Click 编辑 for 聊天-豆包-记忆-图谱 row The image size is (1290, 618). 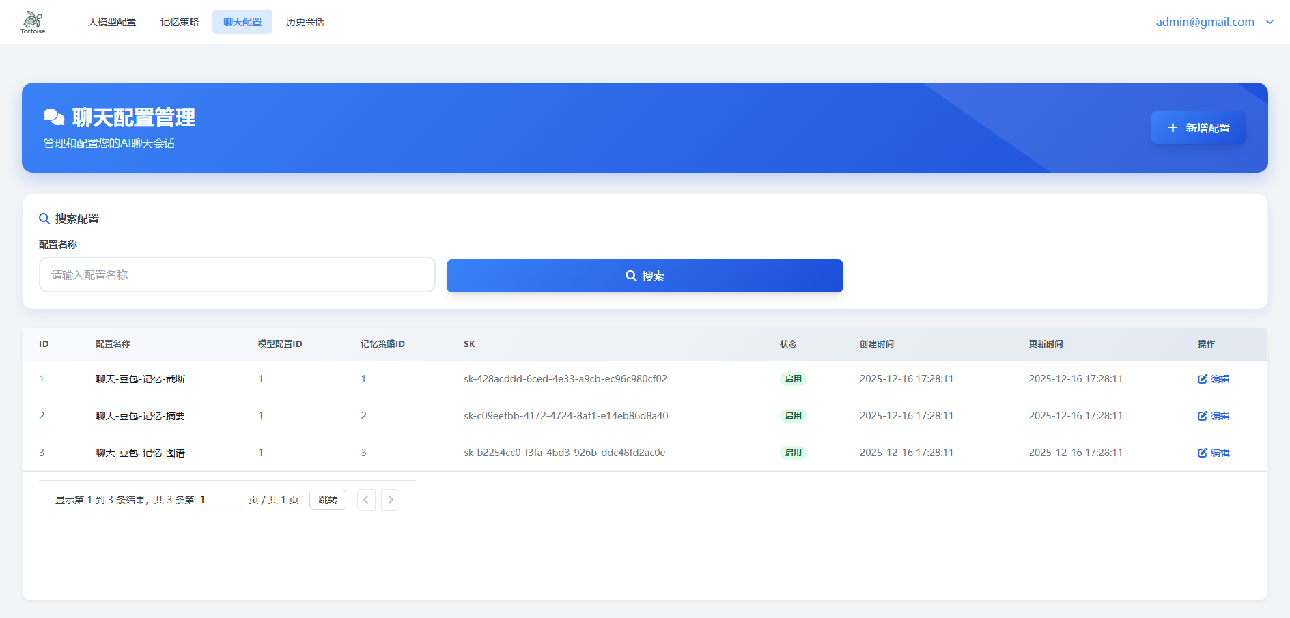pyautogui.click(x=1214, y=453)
